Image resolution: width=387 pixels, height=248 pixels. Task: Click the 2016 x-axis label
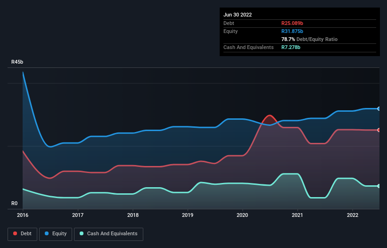[23, 215]
